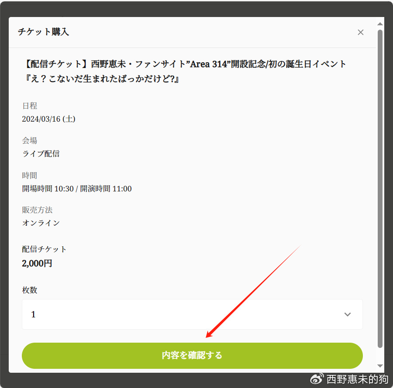
Task: Click the 西野恵未的狗 watermark text
Action: pyautogui.click(x=357, y=379)
